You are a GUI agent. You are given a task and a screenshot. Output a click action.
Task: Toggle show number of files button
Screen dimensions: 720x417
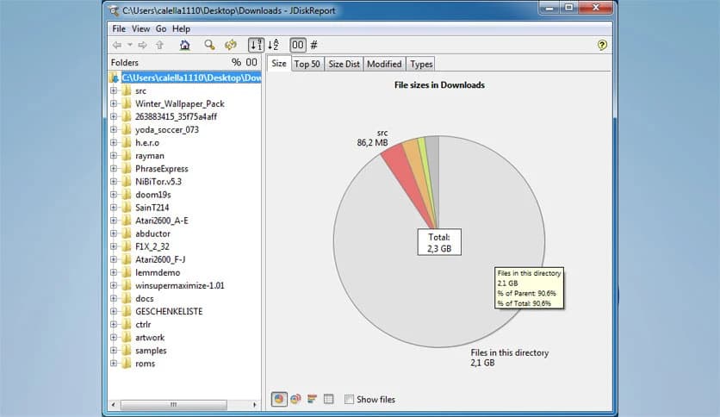(314, 45)
